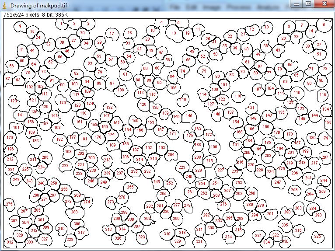Click the particle numbered 107

coord(258,90)
